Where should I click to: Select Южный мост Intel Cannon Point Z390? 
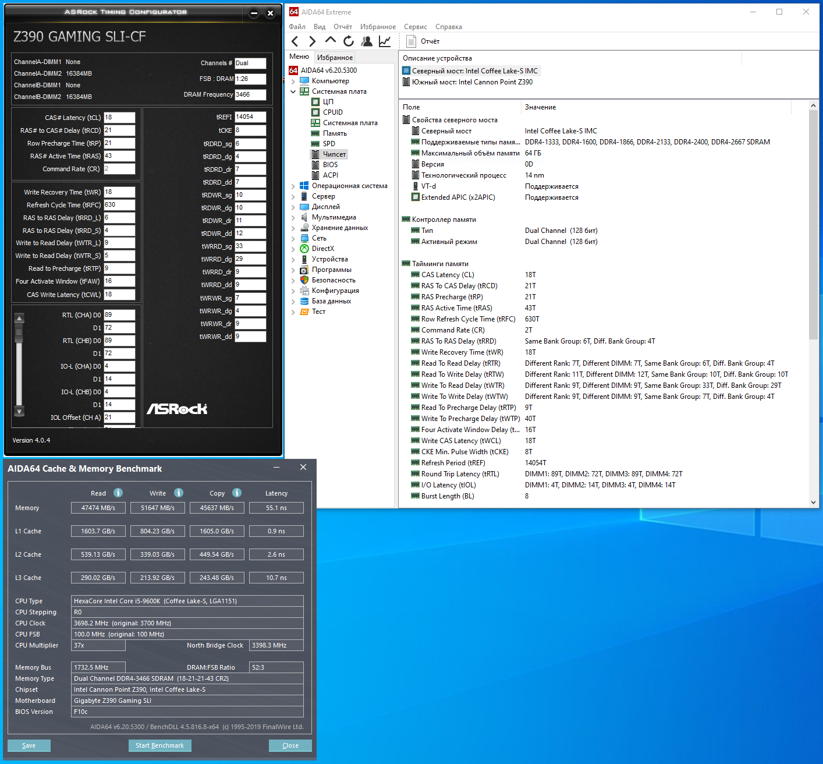point(472,82)
